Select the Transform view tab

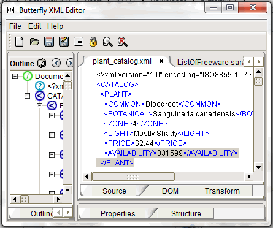(x=222, y=191)
